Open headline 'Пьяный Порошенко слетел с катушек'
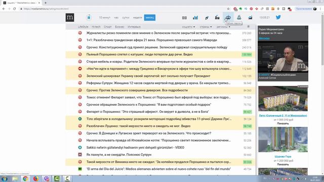Image resolution: width=324 pixels, height=182 pixels. tap(140, 55)
